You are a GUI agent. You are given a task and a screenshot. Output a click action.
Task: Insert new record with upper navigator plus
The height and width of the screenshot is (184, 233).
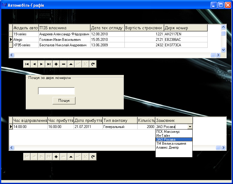[x=56, y=64]
